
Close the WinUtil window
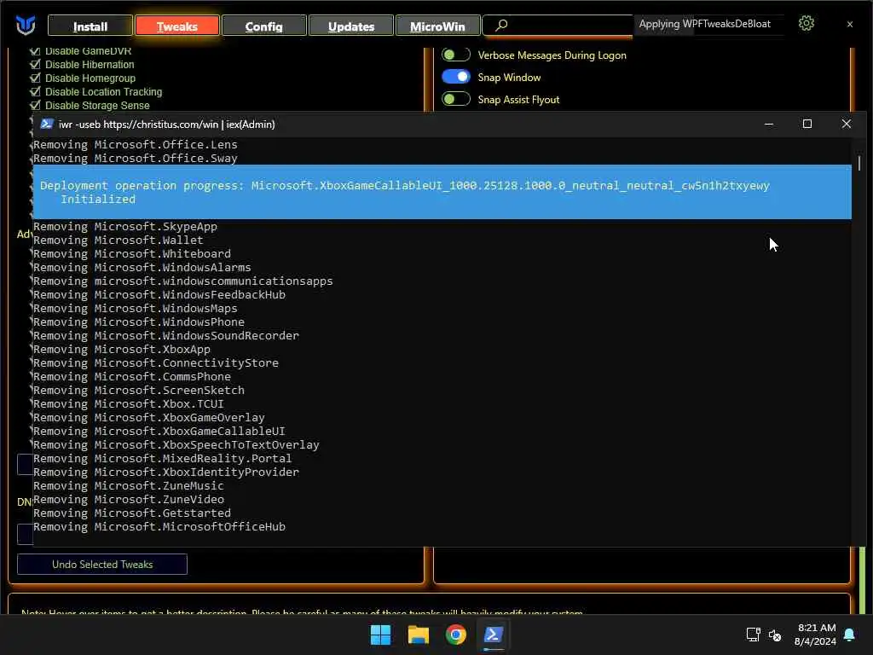tap(850, 24)
